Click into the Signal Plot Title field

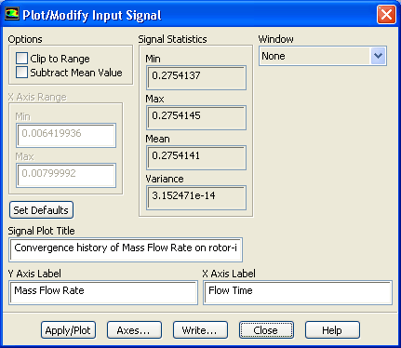[126, 249]
